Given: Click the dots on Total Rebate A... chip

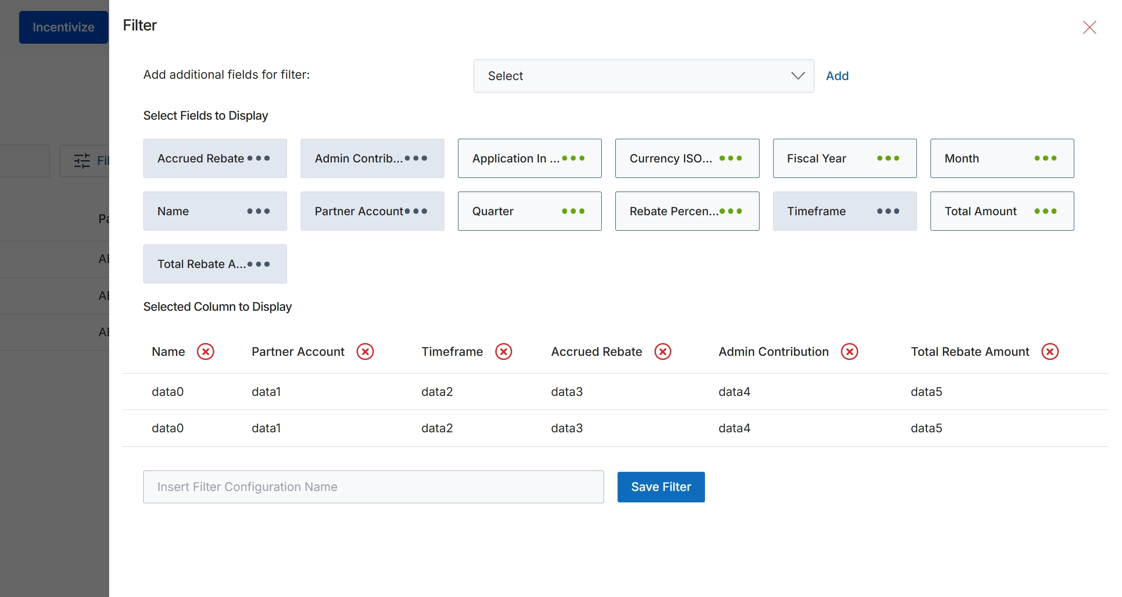Looking at the screenshot, I should (258, 264).
